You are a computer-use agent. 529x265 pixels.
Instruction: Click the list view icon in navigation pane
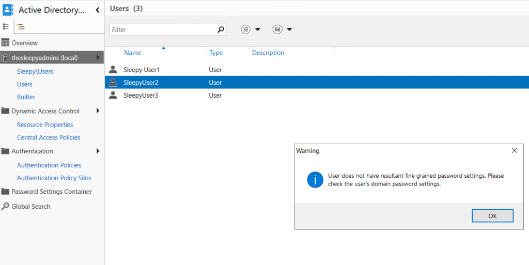point(6,26)
